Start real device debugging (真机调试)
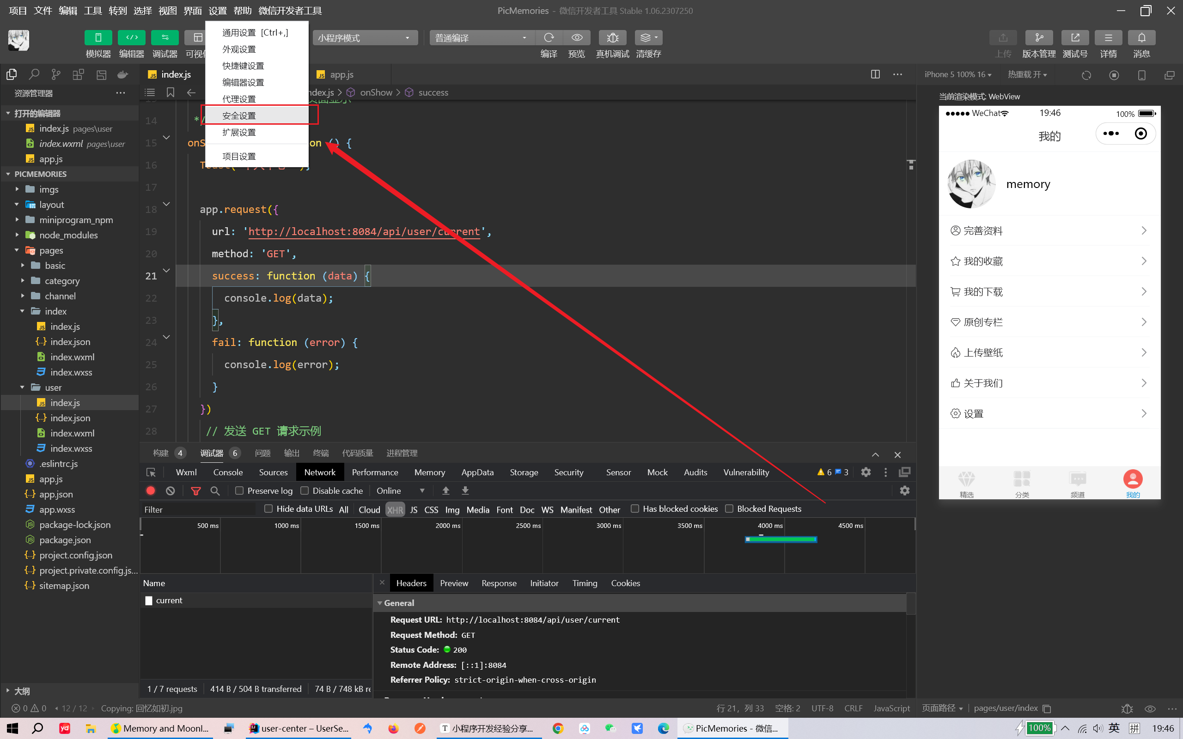Viewport: 1183px width, 739px height. [612, 37]
